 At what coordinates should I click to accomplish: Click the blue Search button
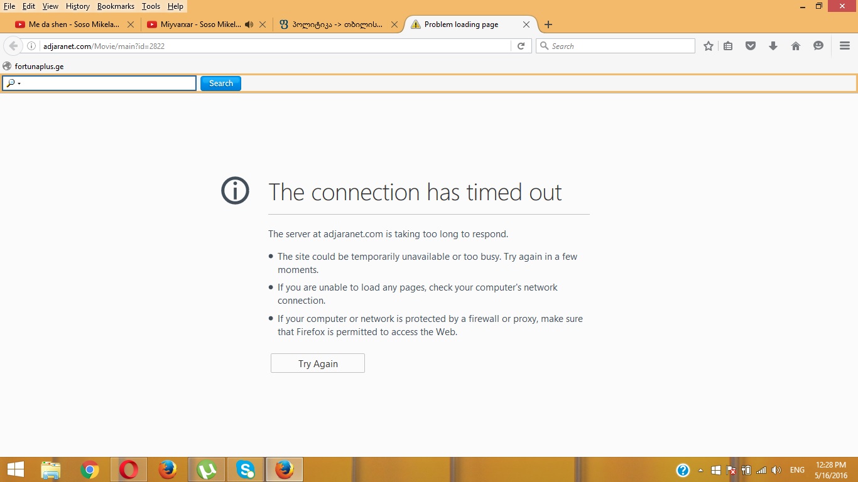coord(220,83)
